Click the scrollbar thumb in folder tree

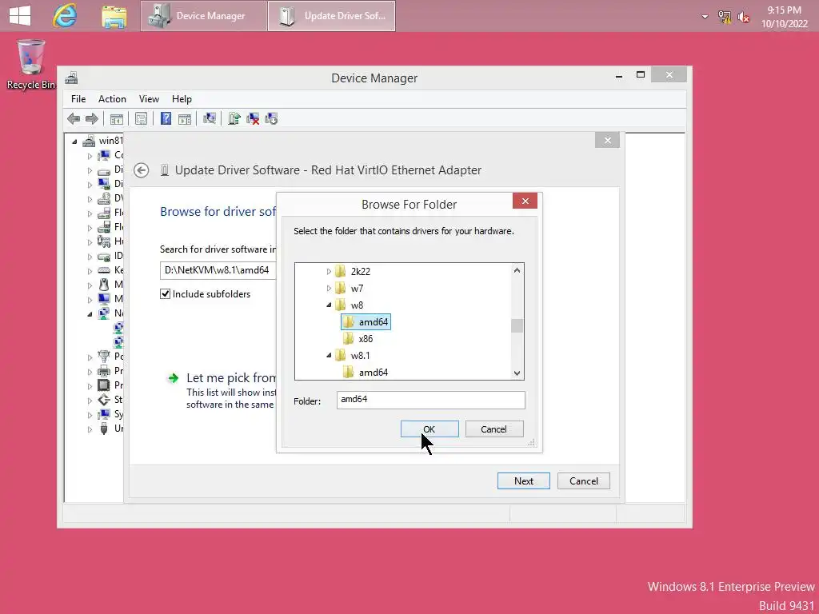point(517,325)
